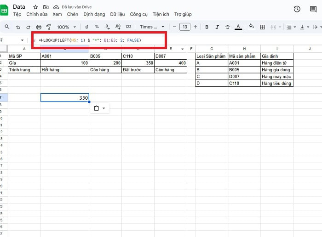Star the Data spreadsheet
322x237 pixels.
tap(35, 7)
